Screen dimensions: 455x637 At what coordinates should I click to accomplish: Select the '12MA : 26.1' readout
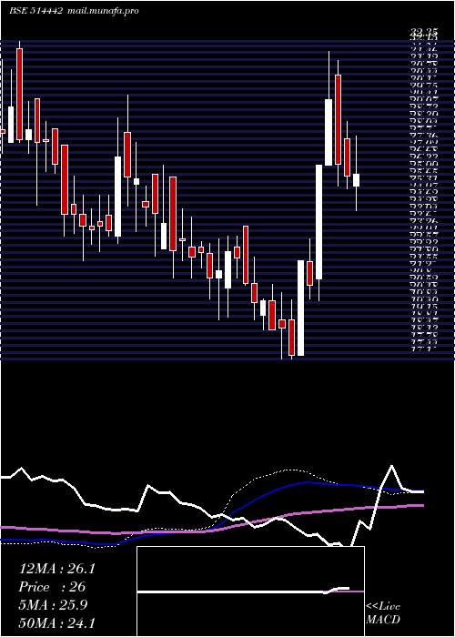tap(56, 569)
